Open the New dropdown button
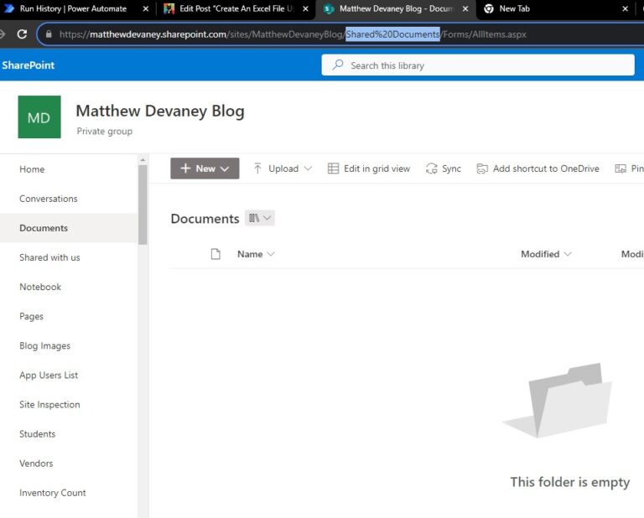Screen dimensions: 644x518 205,168
